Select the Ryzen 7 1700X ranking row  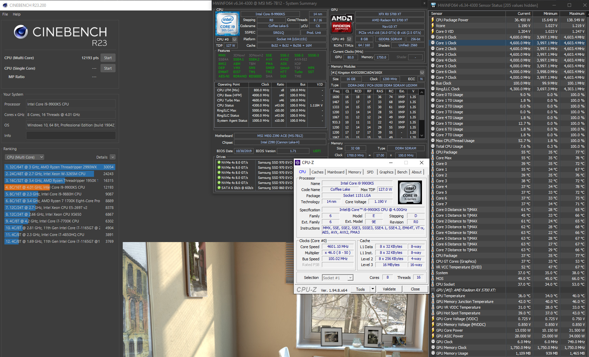click(x=60, y=201)
